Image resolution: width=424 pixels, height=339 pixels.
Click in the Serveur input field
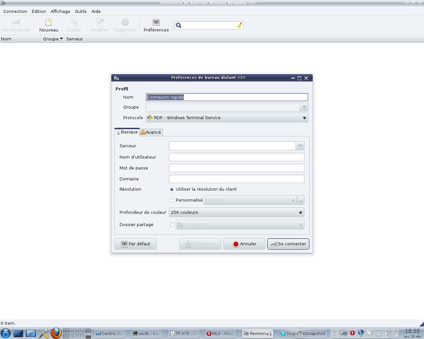coord(232,146)
